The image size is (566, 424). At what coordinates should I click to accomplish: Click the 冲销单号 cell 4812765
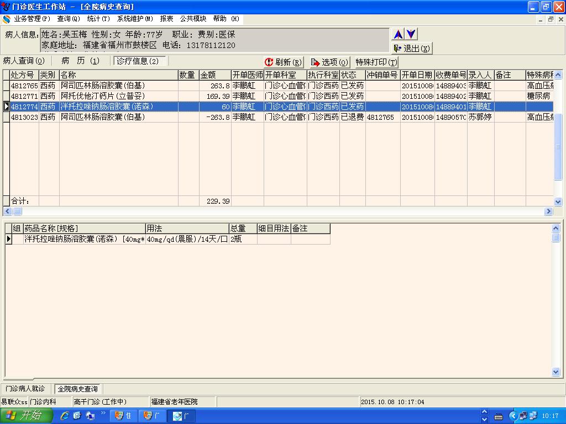point(382,117)
